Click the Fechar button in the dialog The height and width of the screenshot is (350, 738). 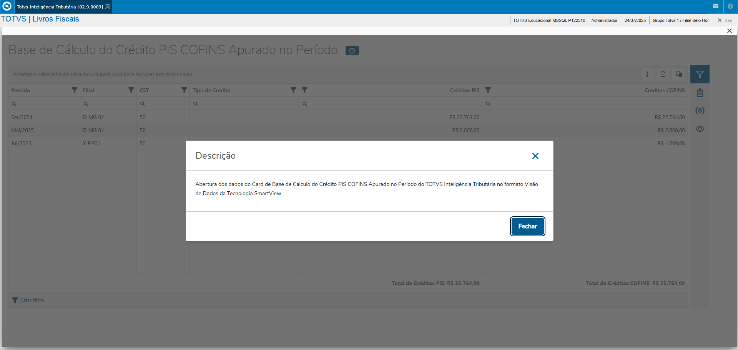click(x=527, y=226)
